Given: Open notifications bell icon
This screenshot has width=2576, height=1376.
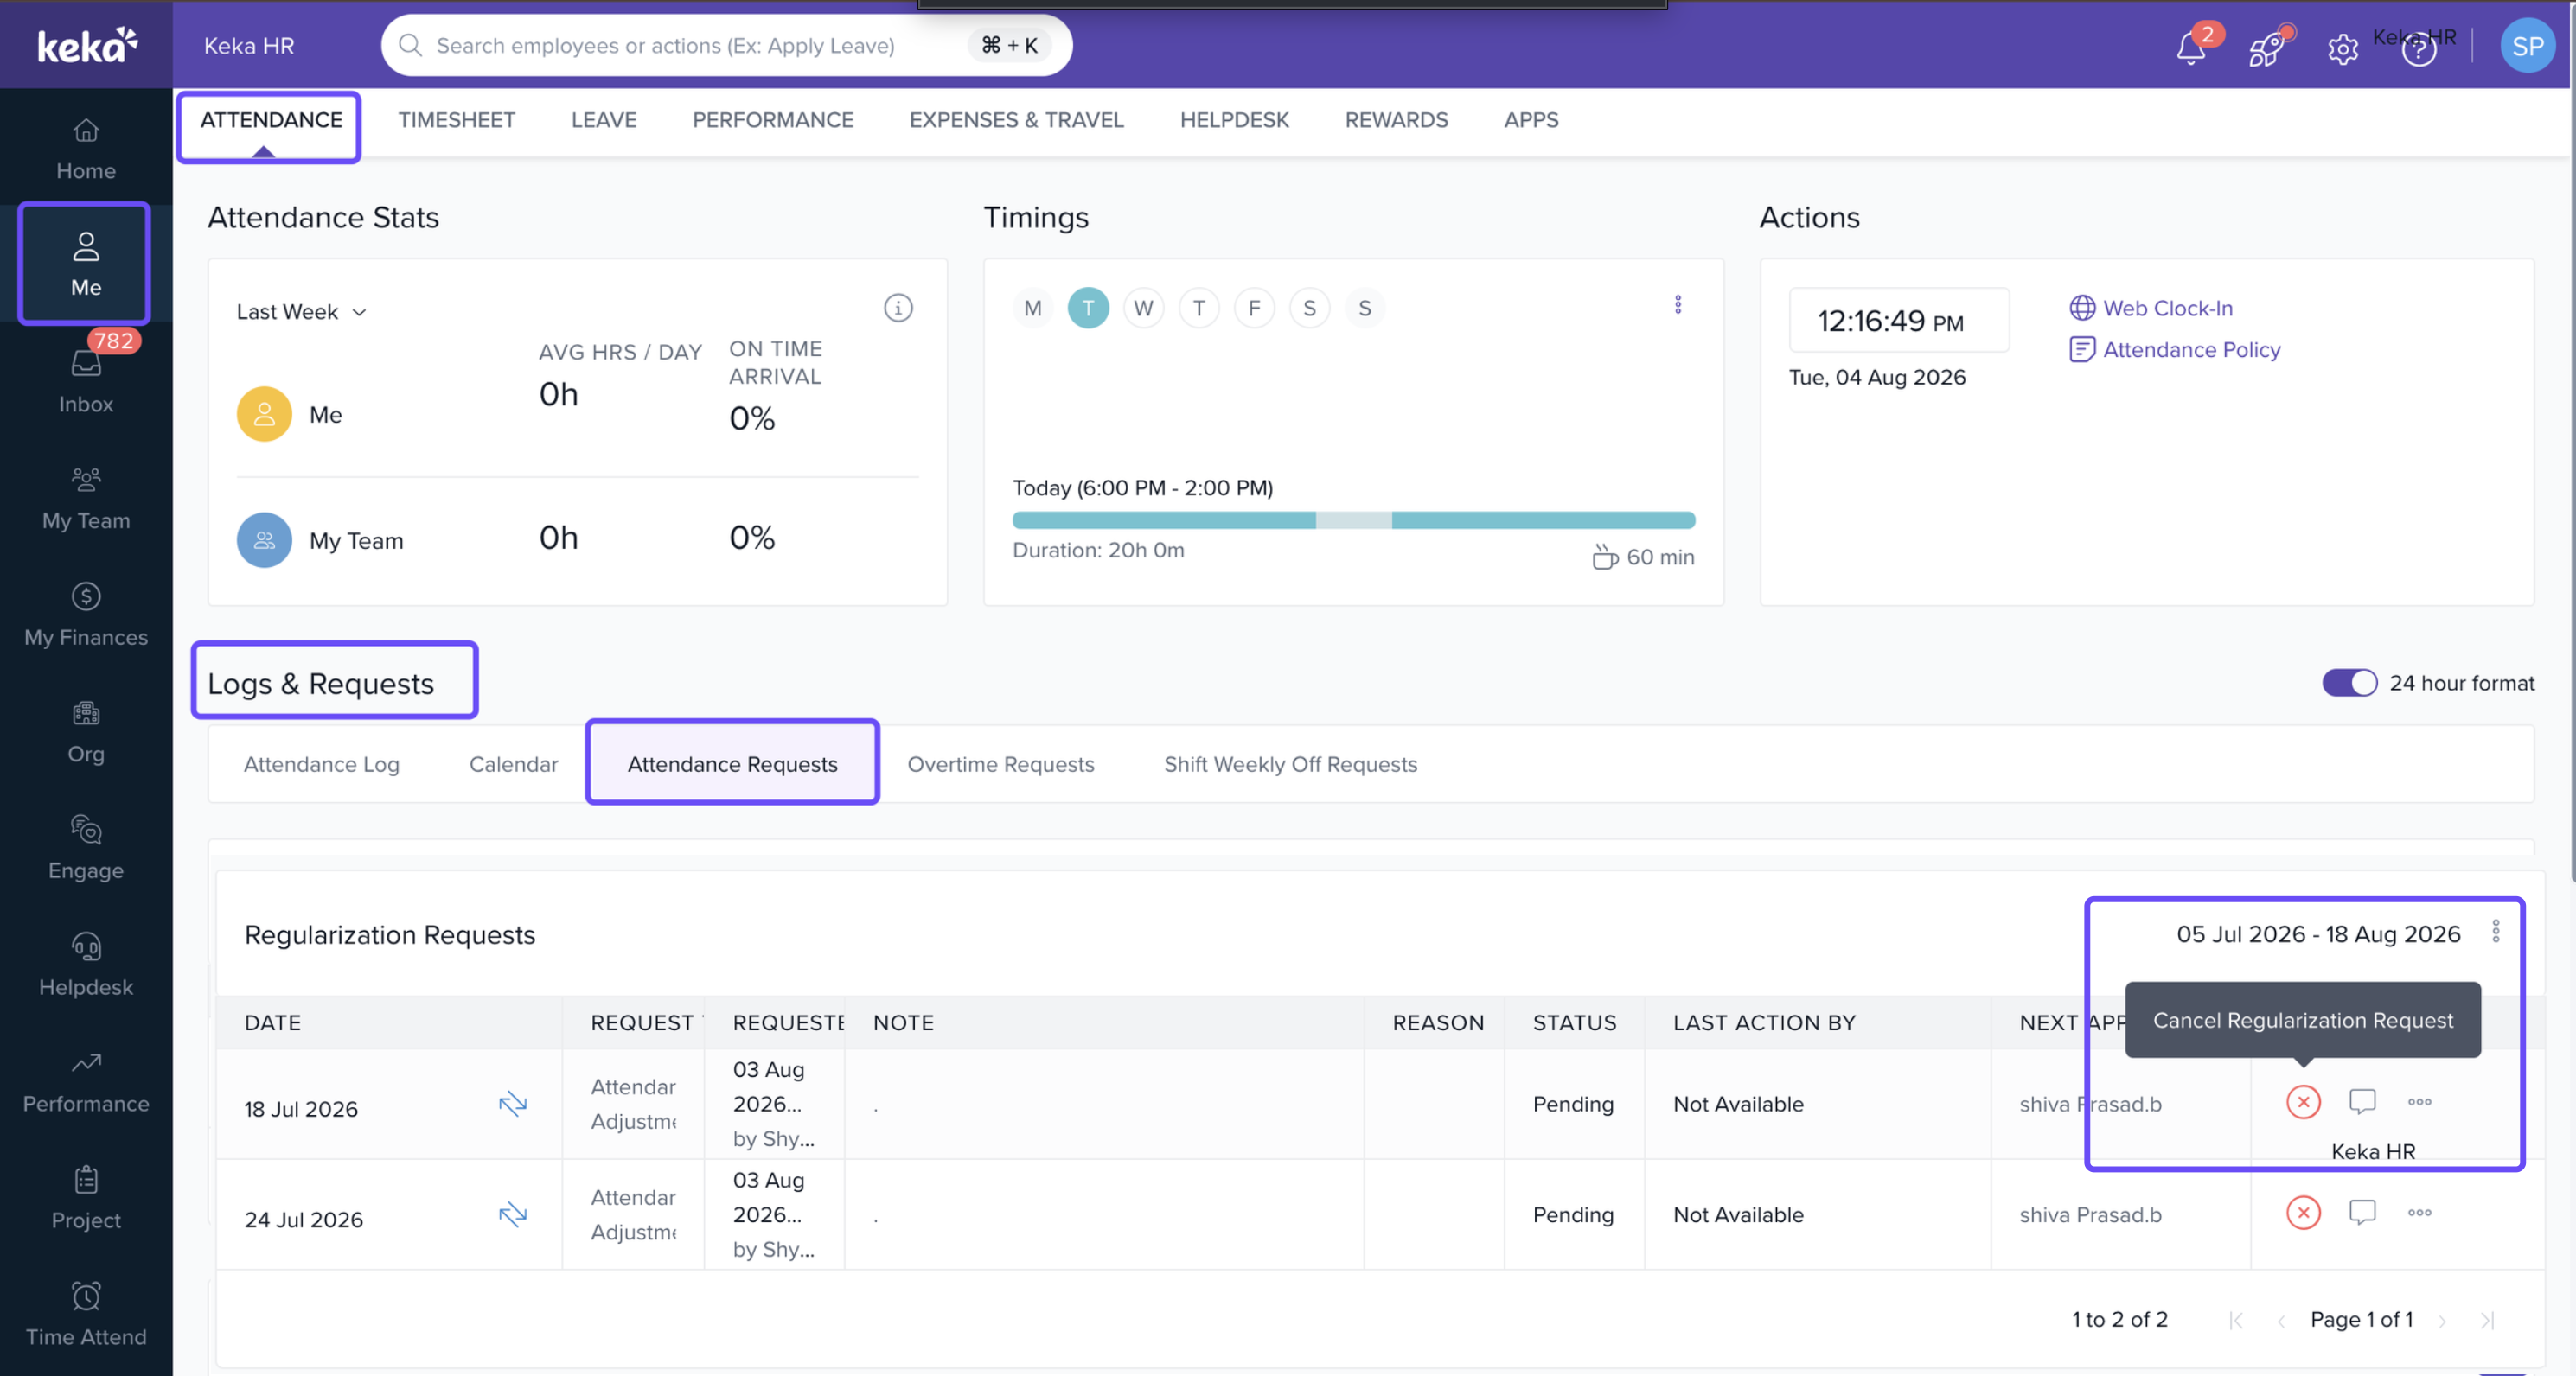Looking at the screenshot, I should (x=2191, y=47).
